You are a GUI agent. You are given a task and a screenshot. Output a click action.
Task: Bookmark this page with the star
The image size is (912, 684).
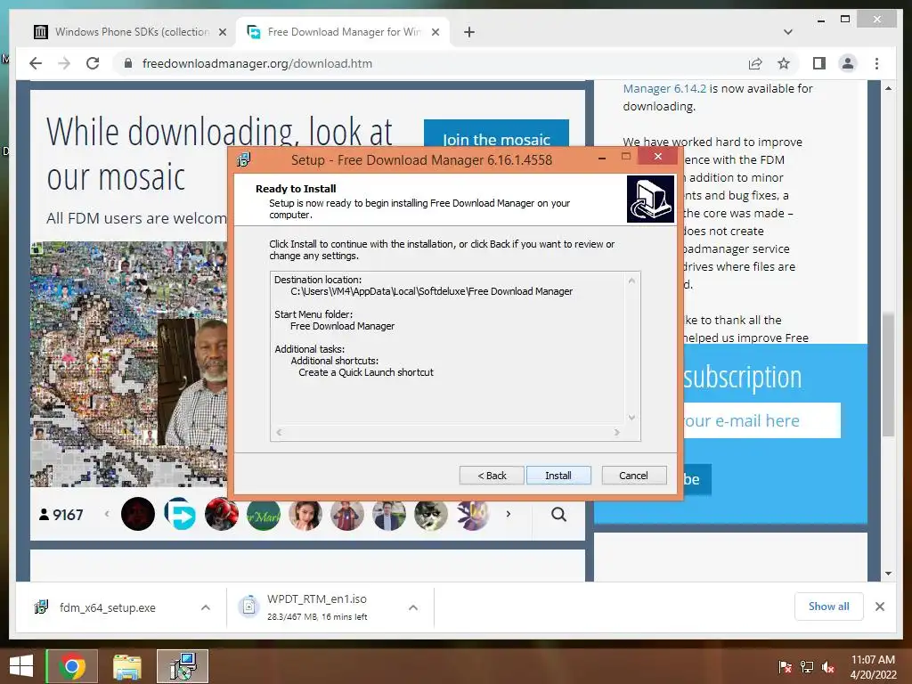(784, 63)
